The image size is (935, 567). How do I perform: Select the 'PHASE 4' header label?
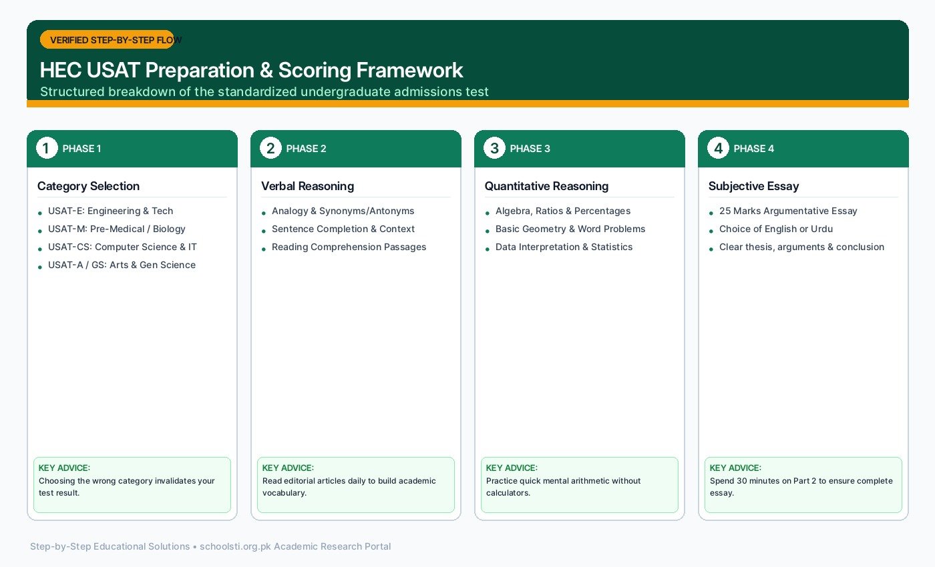753,149
